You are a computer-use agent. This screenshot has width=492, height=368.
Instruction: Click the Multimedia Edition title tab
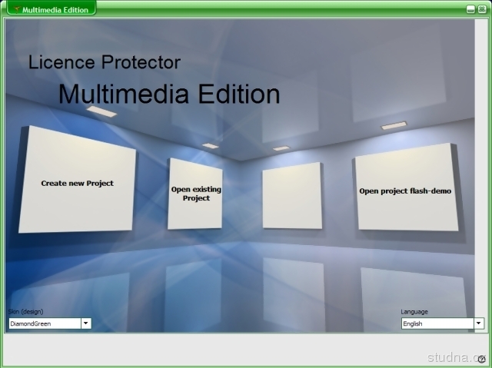point(52,8)
